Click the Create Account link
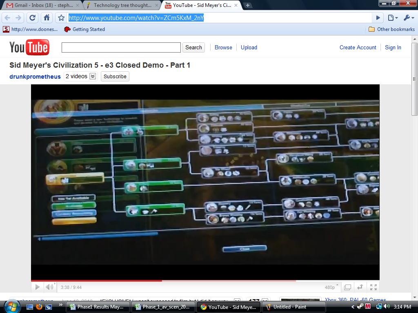The image size is (418, 313). tap(358, 47)
